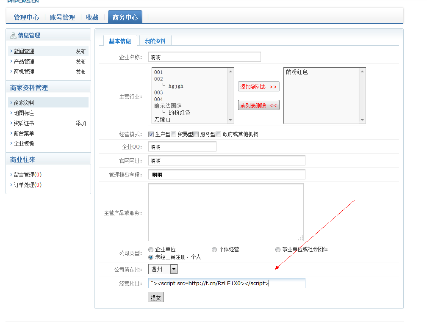Open 企业模板 sidebar item
The width and height of the screenshot is (427, 322).
click(24, 143)
